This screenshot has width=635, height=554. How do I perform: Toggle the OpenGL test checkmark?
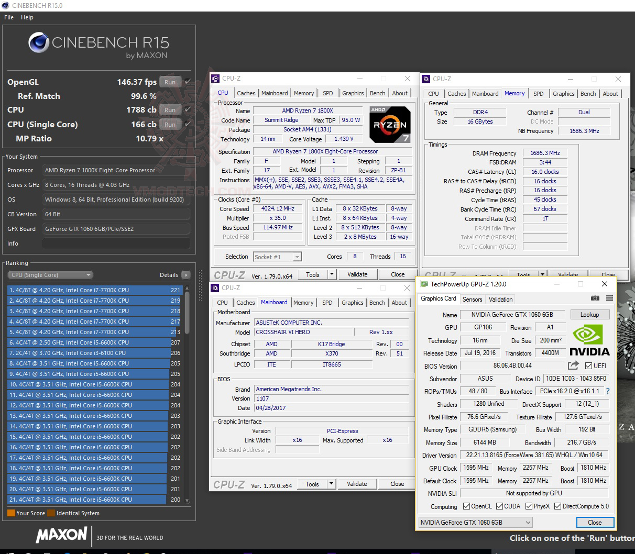(x=188, y=82)
